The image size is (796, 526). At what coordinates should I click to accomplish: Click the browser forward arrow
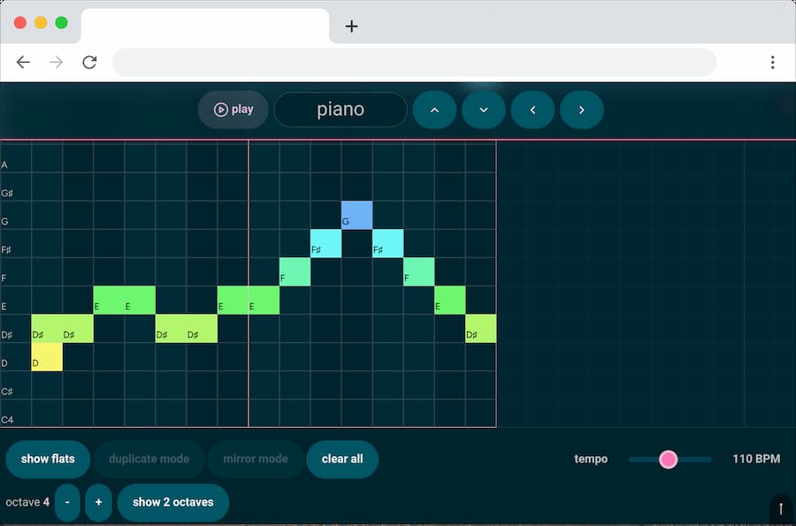tap(57, 62)
